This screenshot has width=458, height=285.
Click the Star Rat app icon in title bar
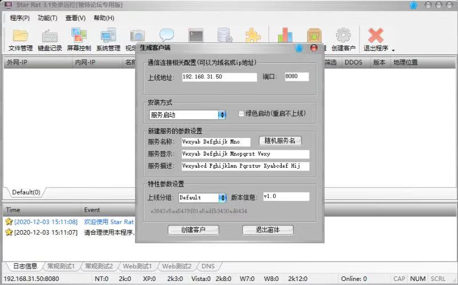click(9, 5)
